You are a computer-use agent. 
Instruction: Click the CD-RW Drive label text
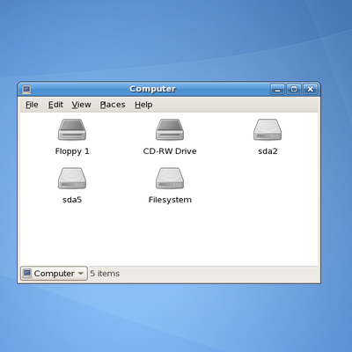(170, 151)
